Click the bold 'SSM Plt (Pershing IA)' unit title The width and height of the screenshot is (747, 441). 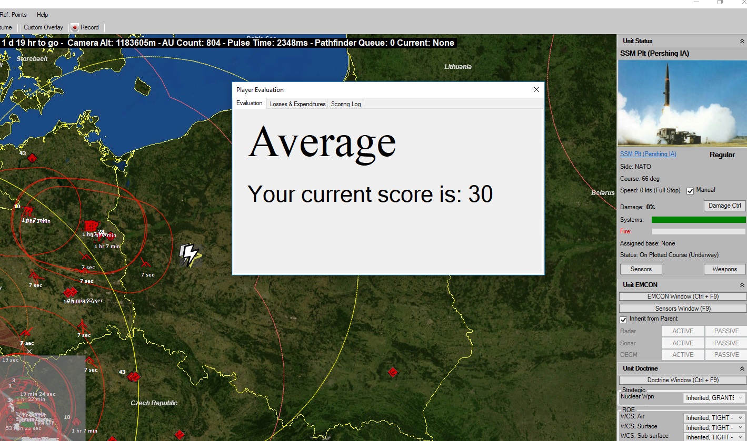[654, 53]
